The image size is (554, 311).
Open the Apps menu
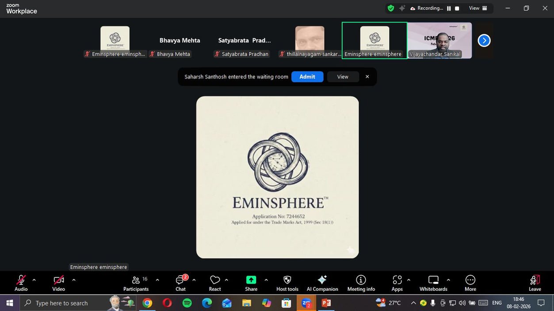(397, 283)
